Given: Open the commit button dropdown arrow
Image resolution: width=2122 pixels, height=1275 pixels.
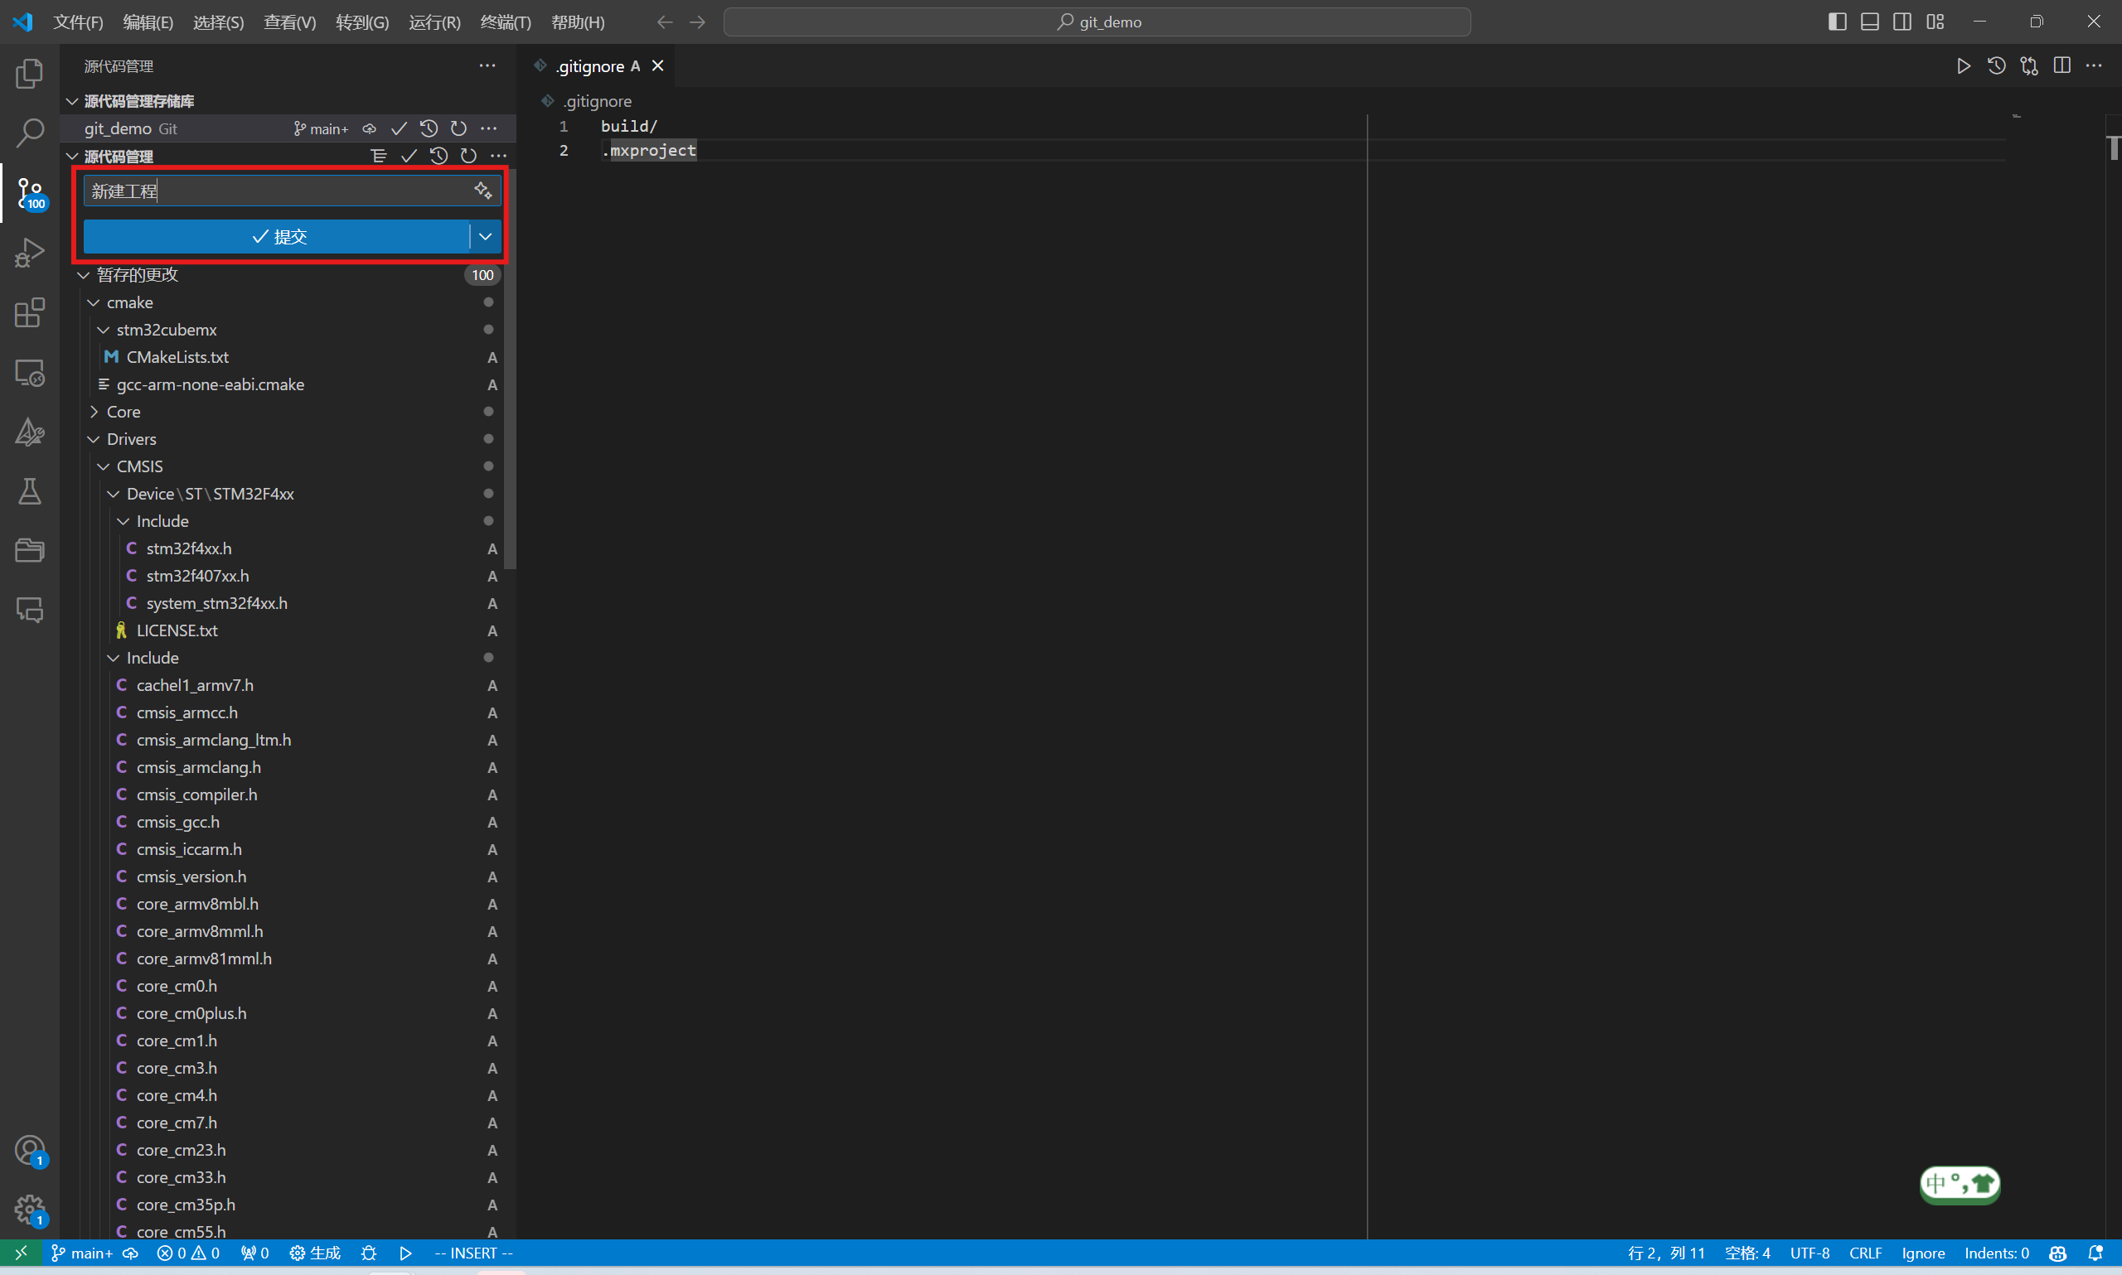Looking at the screenshot, I should pos(486,236).
